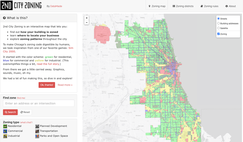Switch to Building addresses layer
Viewport: 243px width, 142px height.
tap(218, 23)
